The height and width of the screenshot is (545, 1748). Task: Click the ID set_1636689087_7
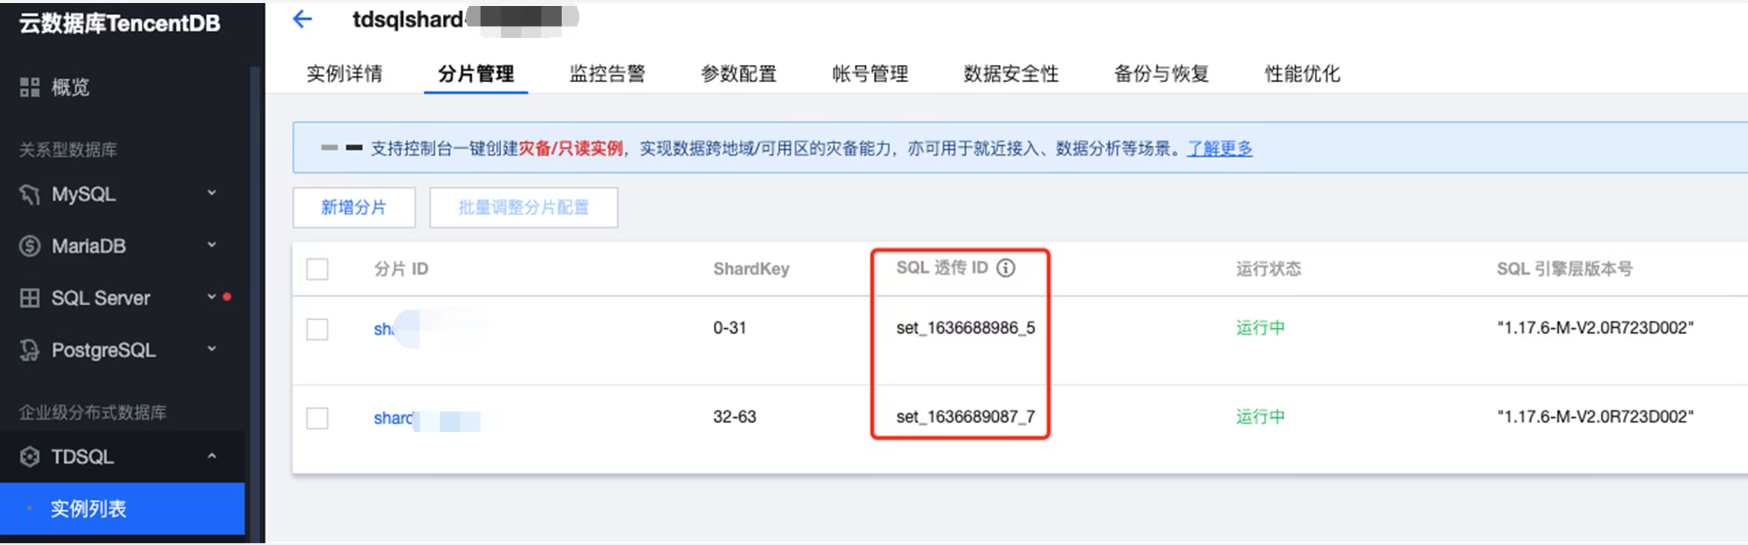pos(966,417)
